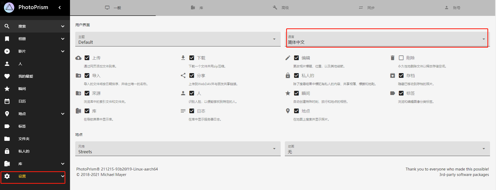
Task: Toggle the 分享 (share) checkbox
Action: [x=192, y=75]
